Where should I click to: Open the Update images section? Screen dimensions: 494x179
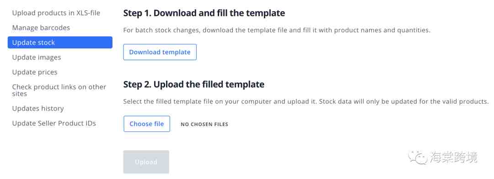pyautogui.click(x=37, y=57)
